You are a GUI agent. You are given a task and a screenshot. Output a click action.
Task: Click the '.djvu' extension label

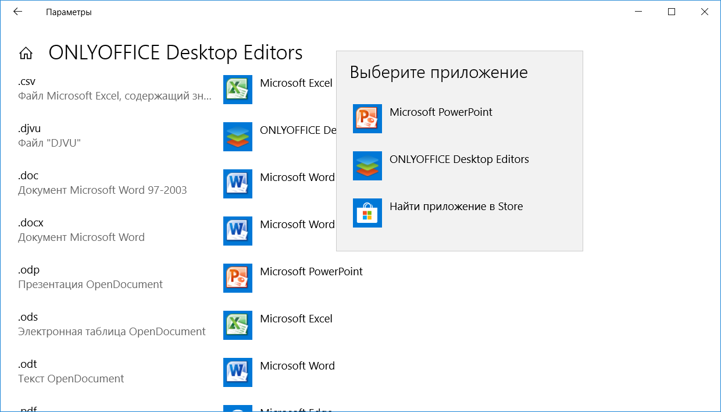(30, 129)
